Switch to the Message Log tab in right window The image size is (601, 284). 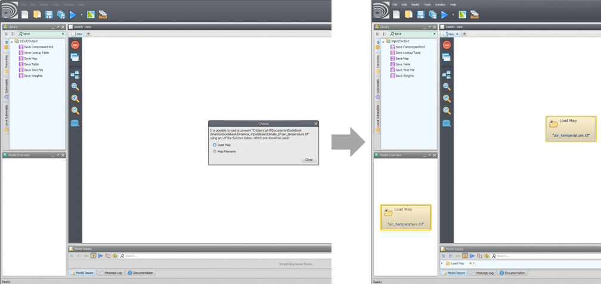tap(482, 273)
